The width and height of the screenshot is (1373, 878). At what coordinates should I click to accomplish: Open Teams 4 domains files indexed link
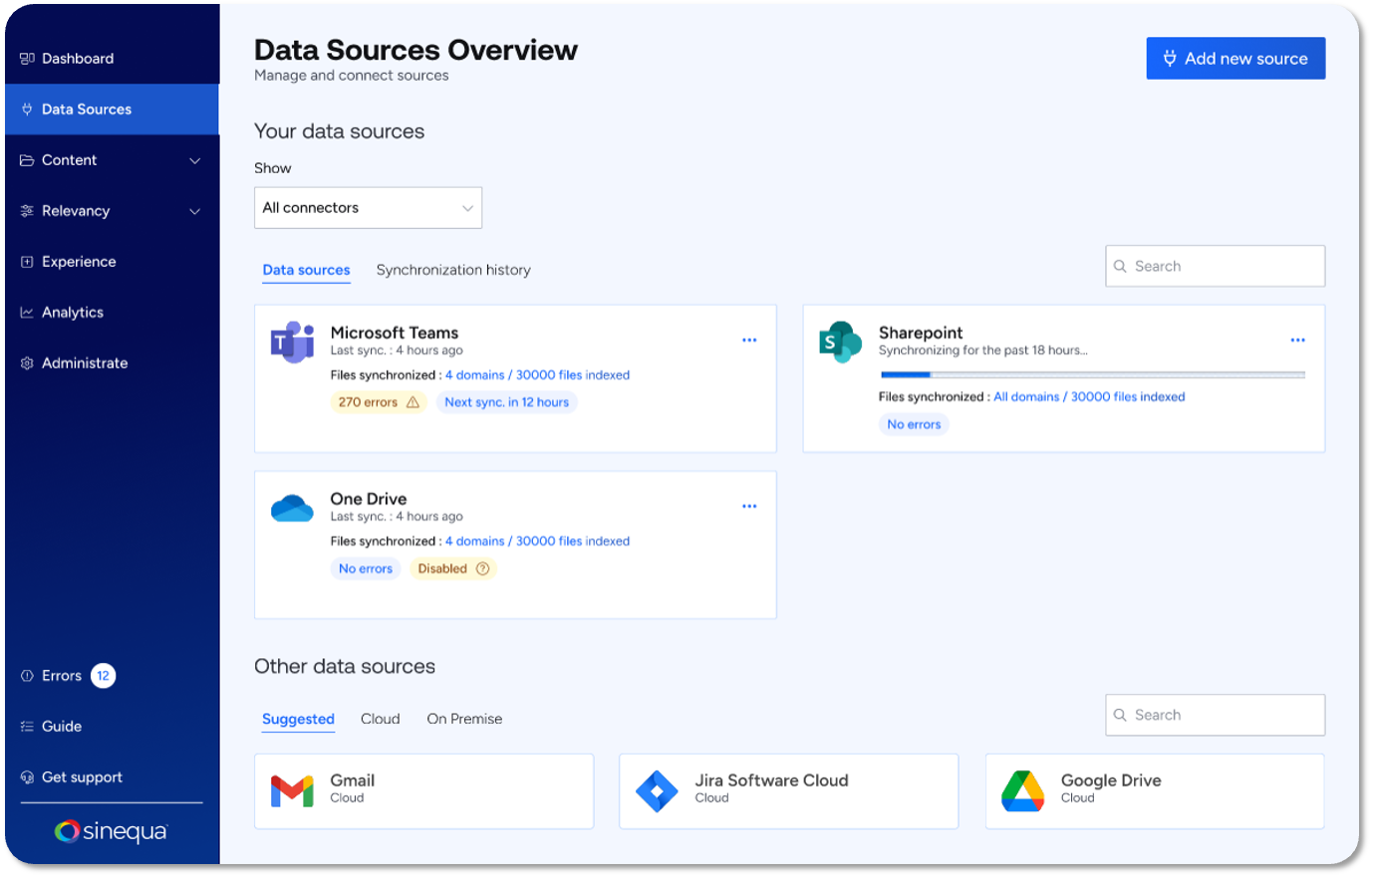pos(537,375)
